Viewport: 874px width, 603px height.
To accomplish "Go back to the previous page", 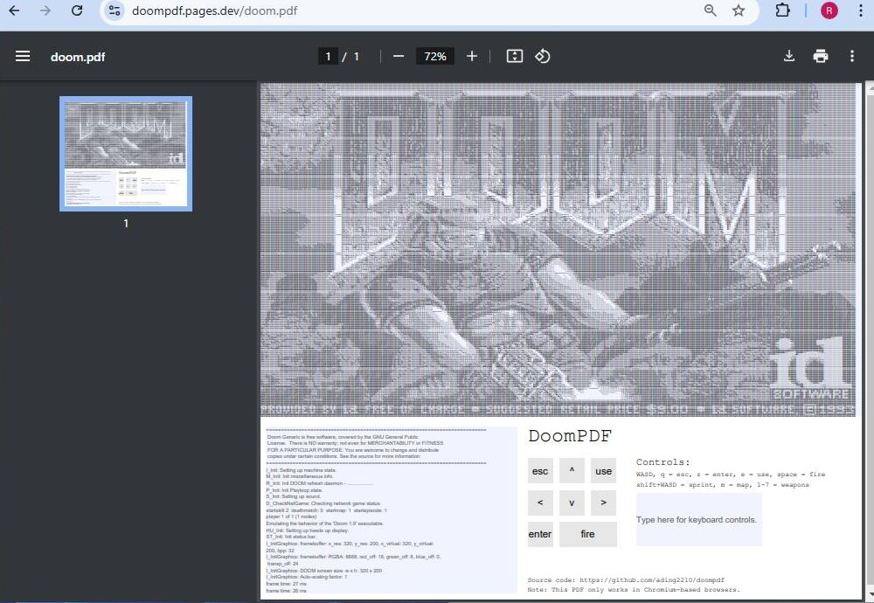I will [x=15, y=10].
